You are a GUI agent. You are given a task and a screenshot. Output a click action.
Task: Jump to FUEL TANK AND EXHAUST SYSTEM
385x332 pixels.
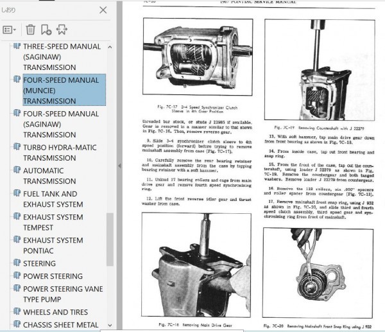(53, 199)
